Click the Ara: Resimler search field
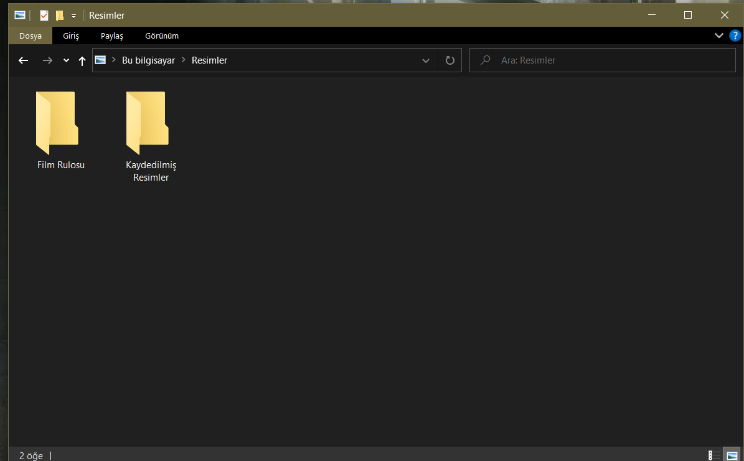This screenshot has height=461, width=744. tap(603, 60)
